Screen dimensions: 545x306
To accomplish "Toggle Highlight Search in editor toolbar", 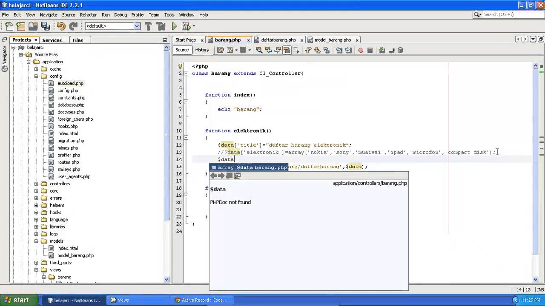I will point(287,50).
